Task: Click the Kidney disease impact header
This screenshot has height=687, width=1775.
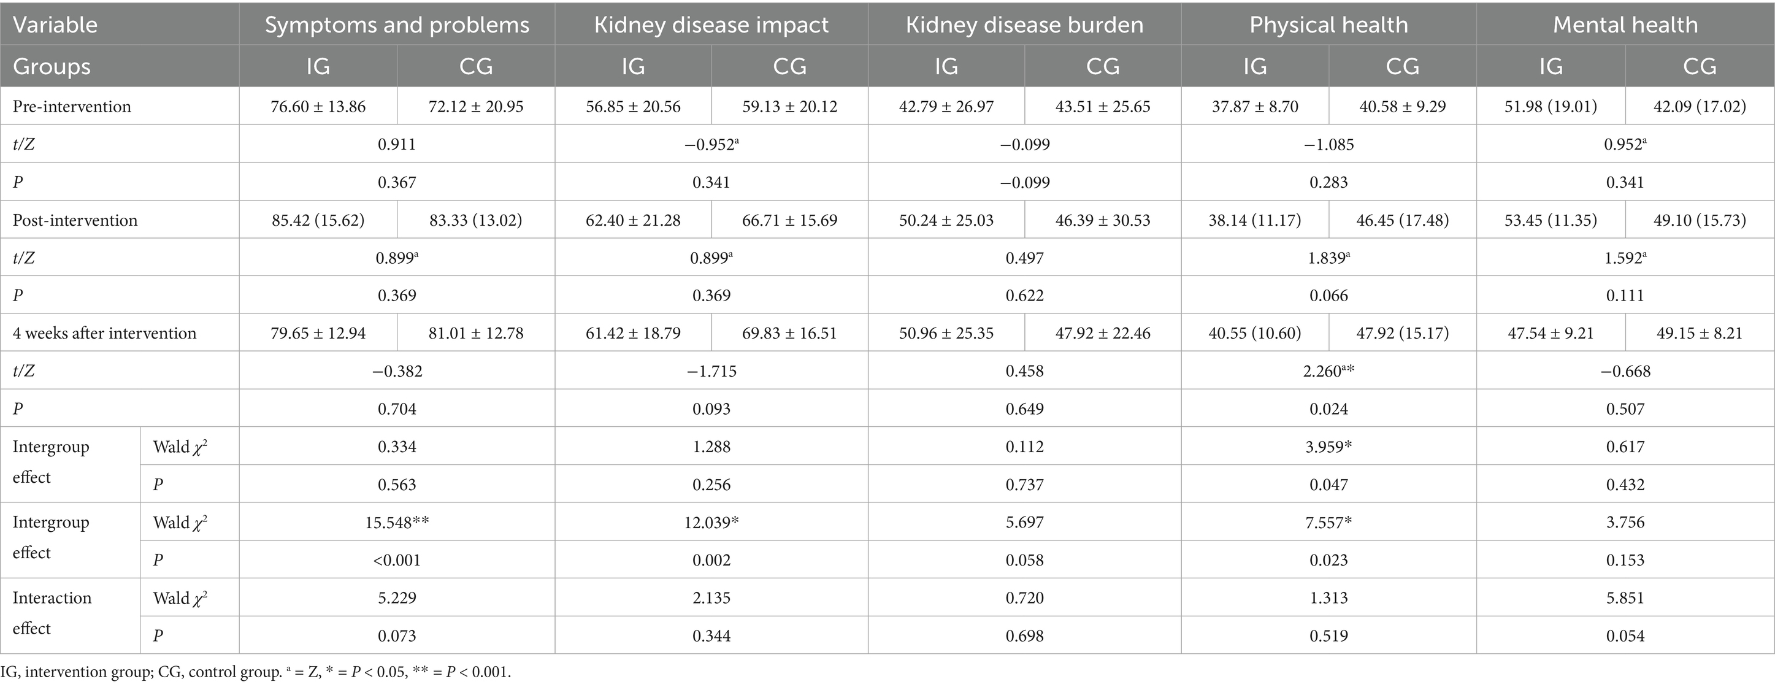Action: (x=711, y=25)
